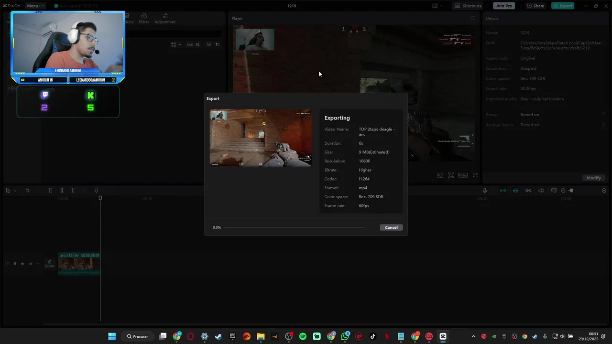Click the Cover button on the track
Screen dimensions: 612x344
click(x=50, y=264)
